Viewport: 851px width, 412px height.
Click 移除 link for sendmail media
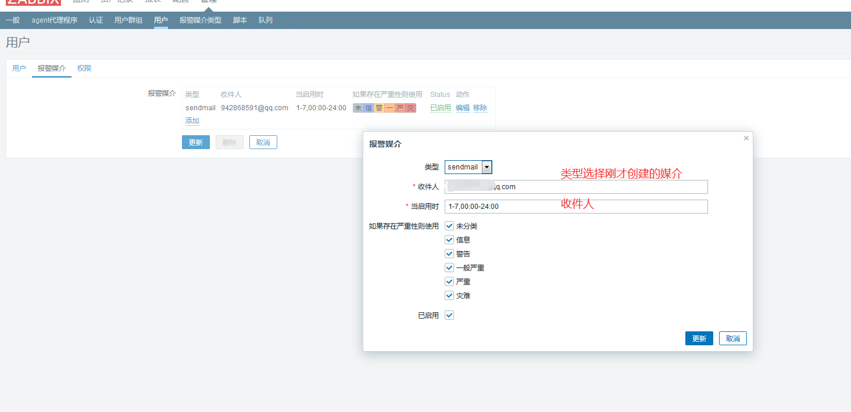(480, 108)
